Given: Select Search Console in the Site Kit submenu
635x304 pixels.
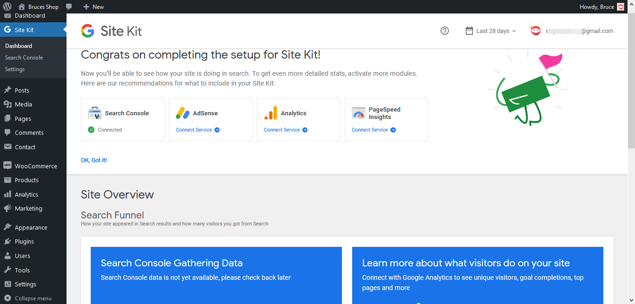Looking at the screenshot, I should pos(24,58).
